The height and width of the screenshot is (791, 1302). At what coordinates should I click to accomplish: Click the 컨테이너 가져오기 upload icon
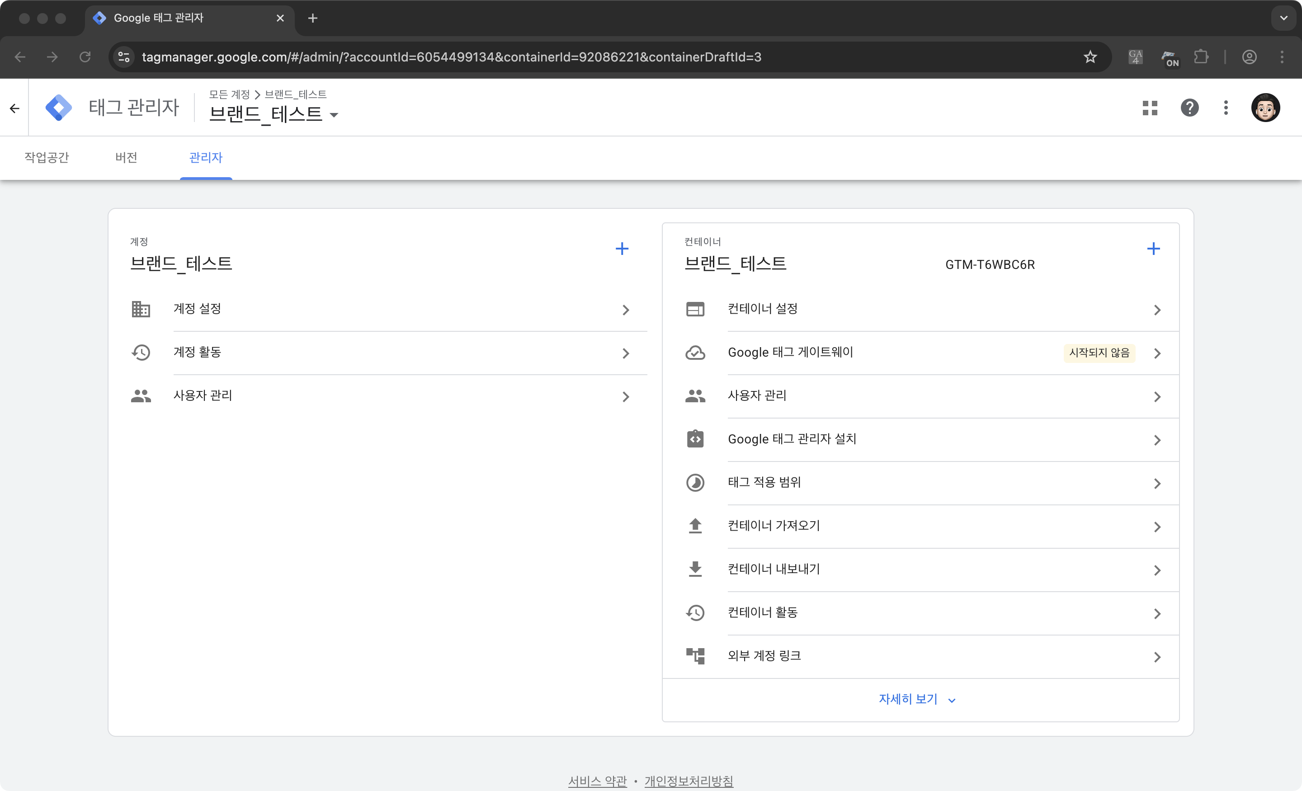click(695, 526)
